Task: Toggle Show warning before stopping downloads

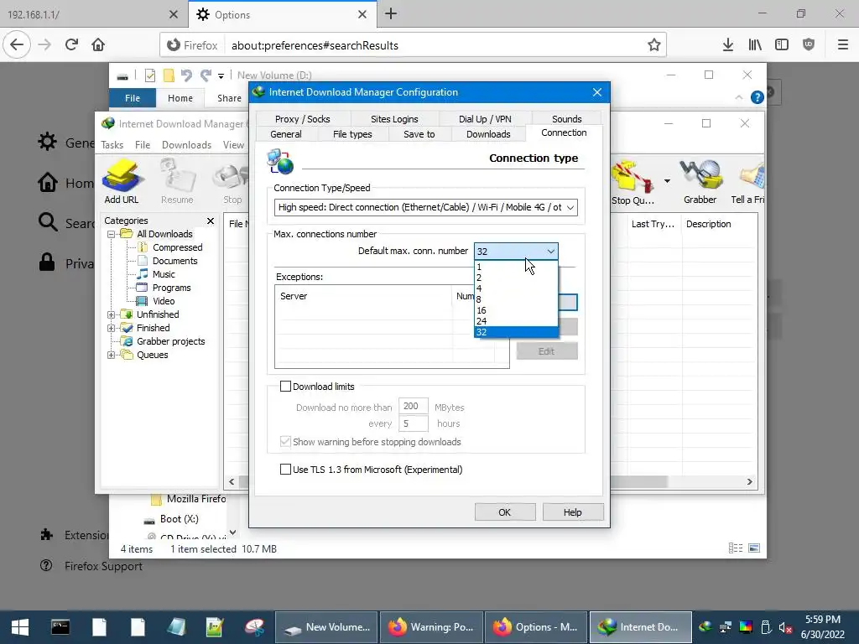Action: (285, 442)
